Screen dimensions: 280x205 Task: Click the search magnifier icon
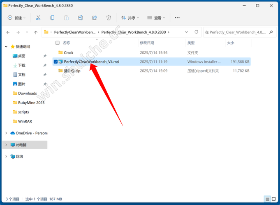click(x=271, y=32)
